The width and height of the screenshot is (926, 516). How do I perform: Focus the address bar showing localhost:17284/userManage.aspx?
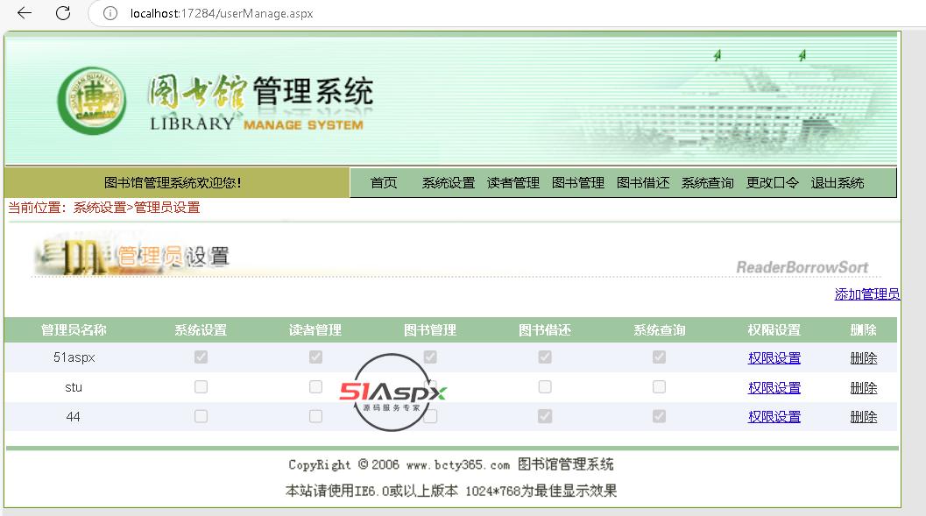222,13
